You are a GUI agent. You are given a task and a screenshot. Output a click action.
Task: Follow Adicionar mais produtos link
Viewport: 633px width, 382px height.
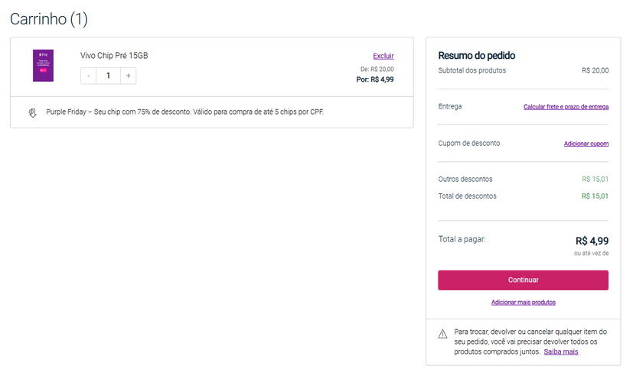(523, 303)
